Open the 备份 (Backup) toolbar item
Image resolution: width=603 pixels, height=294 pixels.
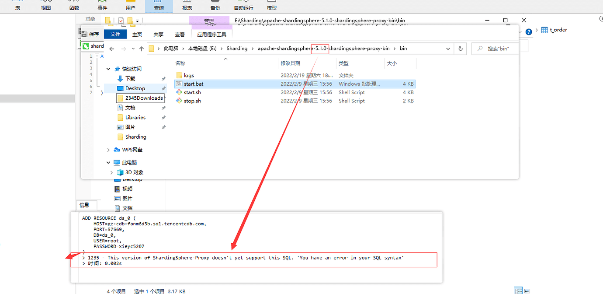pos(215,6)
